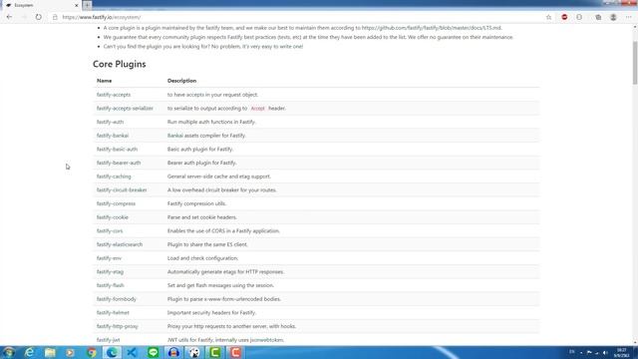Click the EN language indicator in tray

pos(571,352)
